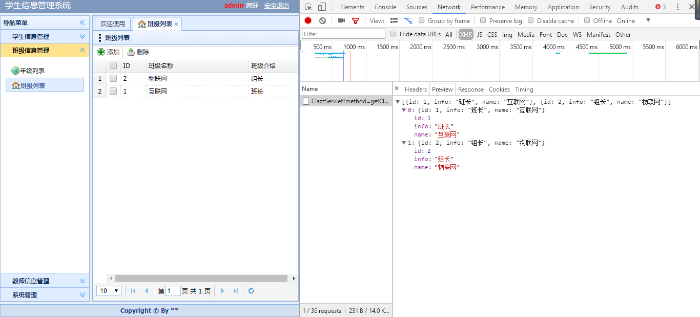Collapse object 0 in JSON preview
Screen dimensions: 700x317
click(404, 110)
